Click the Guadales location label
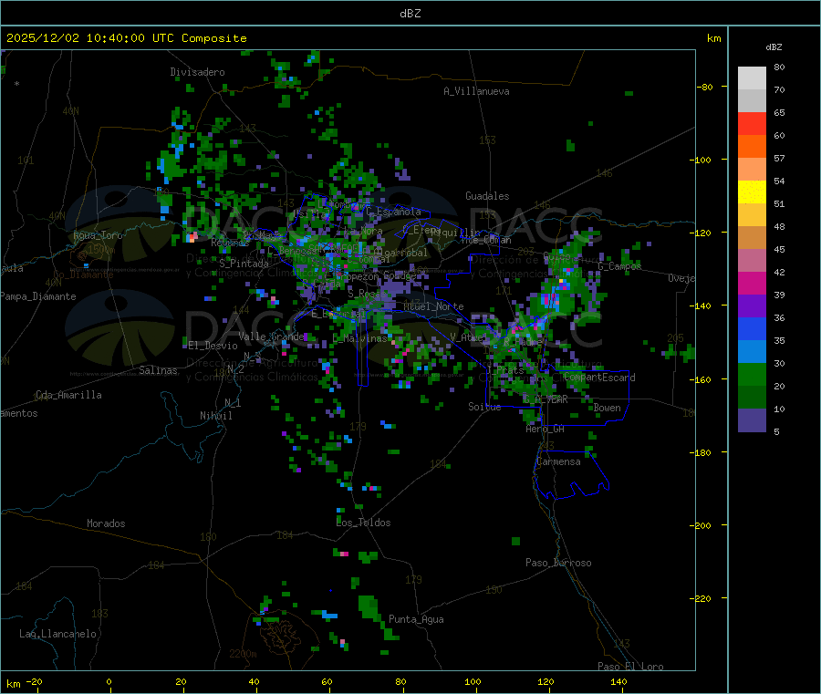The image size is (821, 694). (487, 196)
